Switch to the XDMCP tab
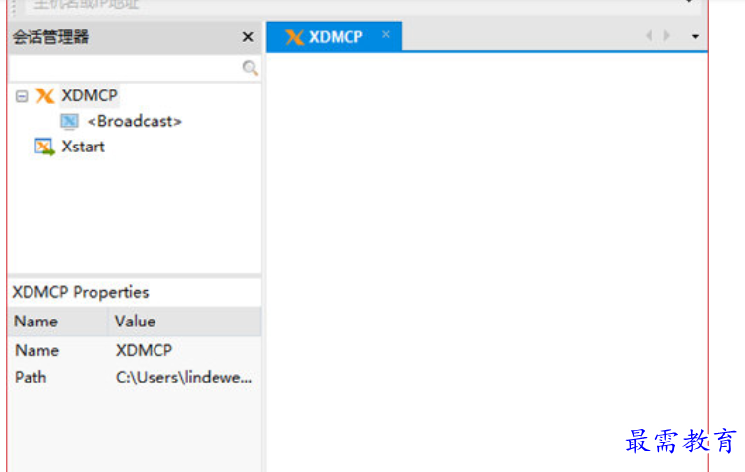Viewport: 745px width, 472px height. (334, 36)
